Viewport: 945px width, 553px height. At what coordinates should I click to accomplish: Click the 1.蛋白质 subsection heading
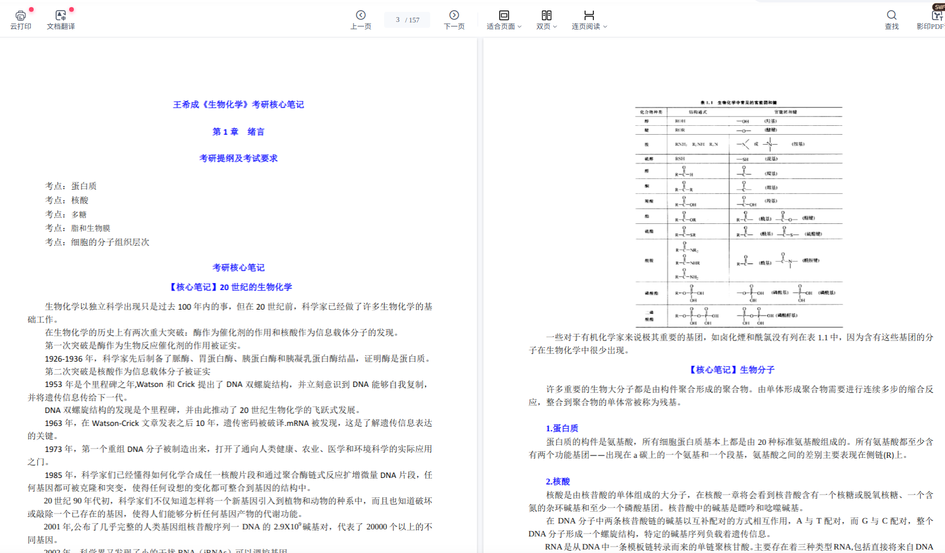pyautogui.click(x=561, y=428)
